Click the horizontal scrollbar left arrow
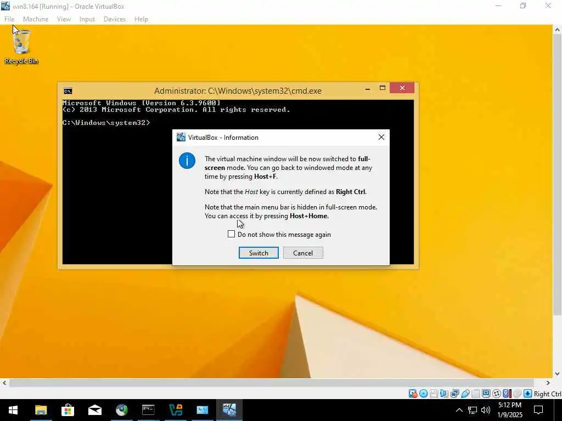Screen dimensions: 562x421 [4, 383]
